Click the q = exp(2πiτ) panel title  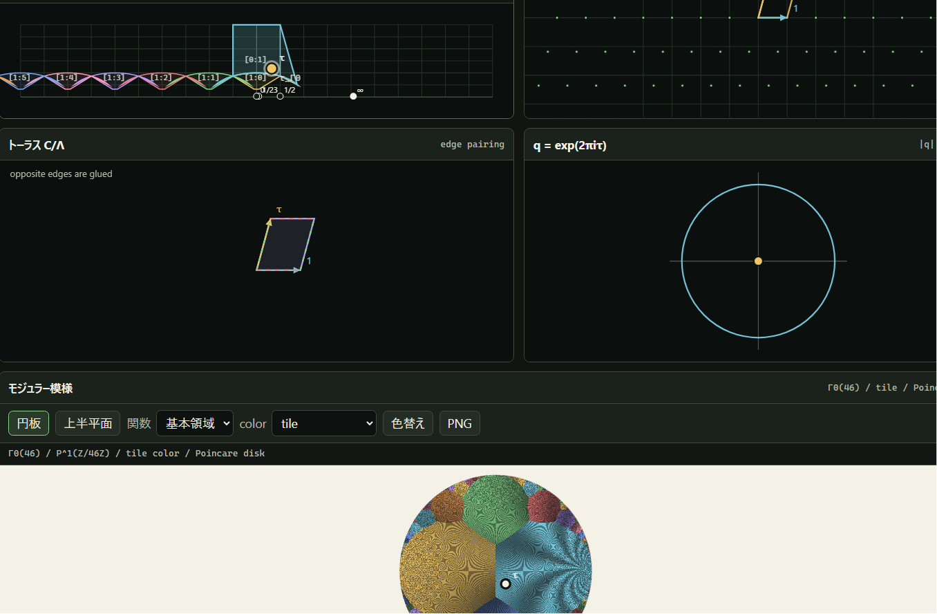pyautogui.click(x=570, y=145)
